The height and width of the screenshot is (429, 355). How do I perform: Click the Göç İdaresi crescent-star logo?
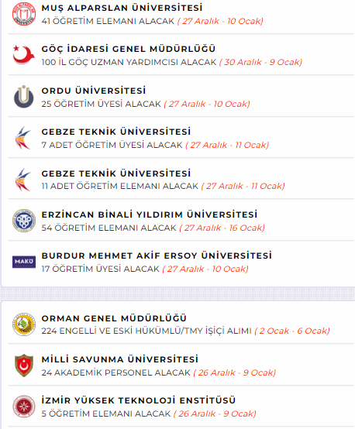tap(24, 55)
